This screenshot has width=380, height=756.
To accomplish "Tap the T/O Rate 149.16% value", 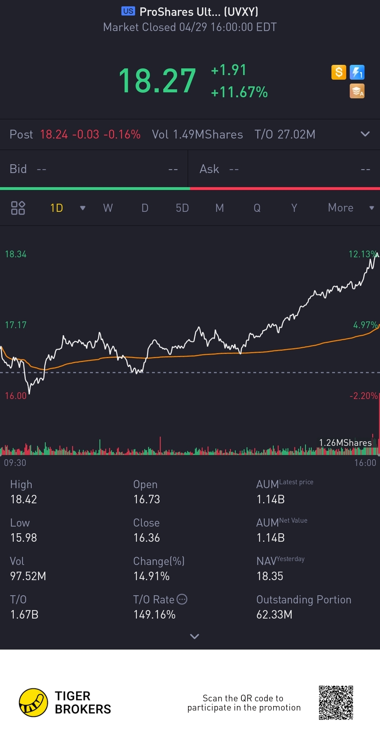I will tap(154, 615).
